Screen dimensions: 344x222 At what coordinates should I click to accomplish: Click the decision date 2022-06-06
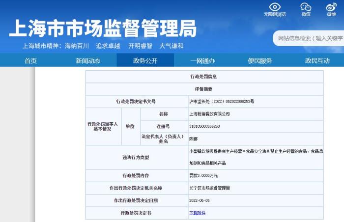(199, 200)
